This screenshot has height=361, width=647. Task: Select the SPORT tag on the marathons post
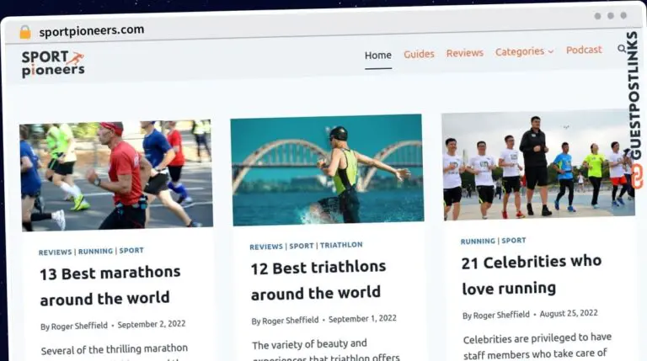pos(131,251)
